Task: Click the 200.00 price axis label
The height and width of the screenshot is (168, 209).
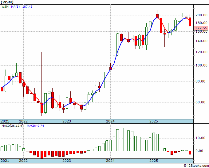Action: point(201,15)
